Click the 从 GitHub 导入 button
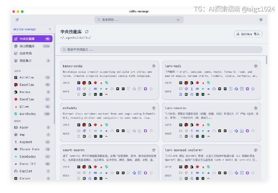This screenshot has width=278, height=193. [x=248, y=34]
